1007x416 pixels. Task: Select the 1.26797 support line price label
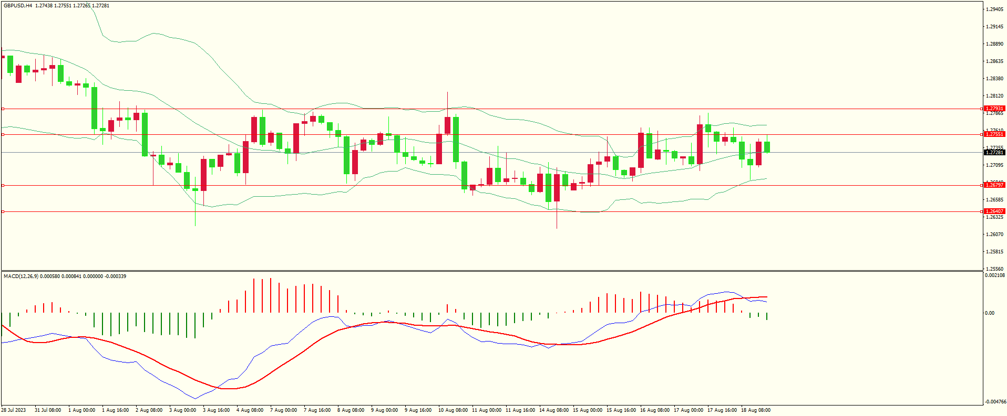[x=994, y=185]
